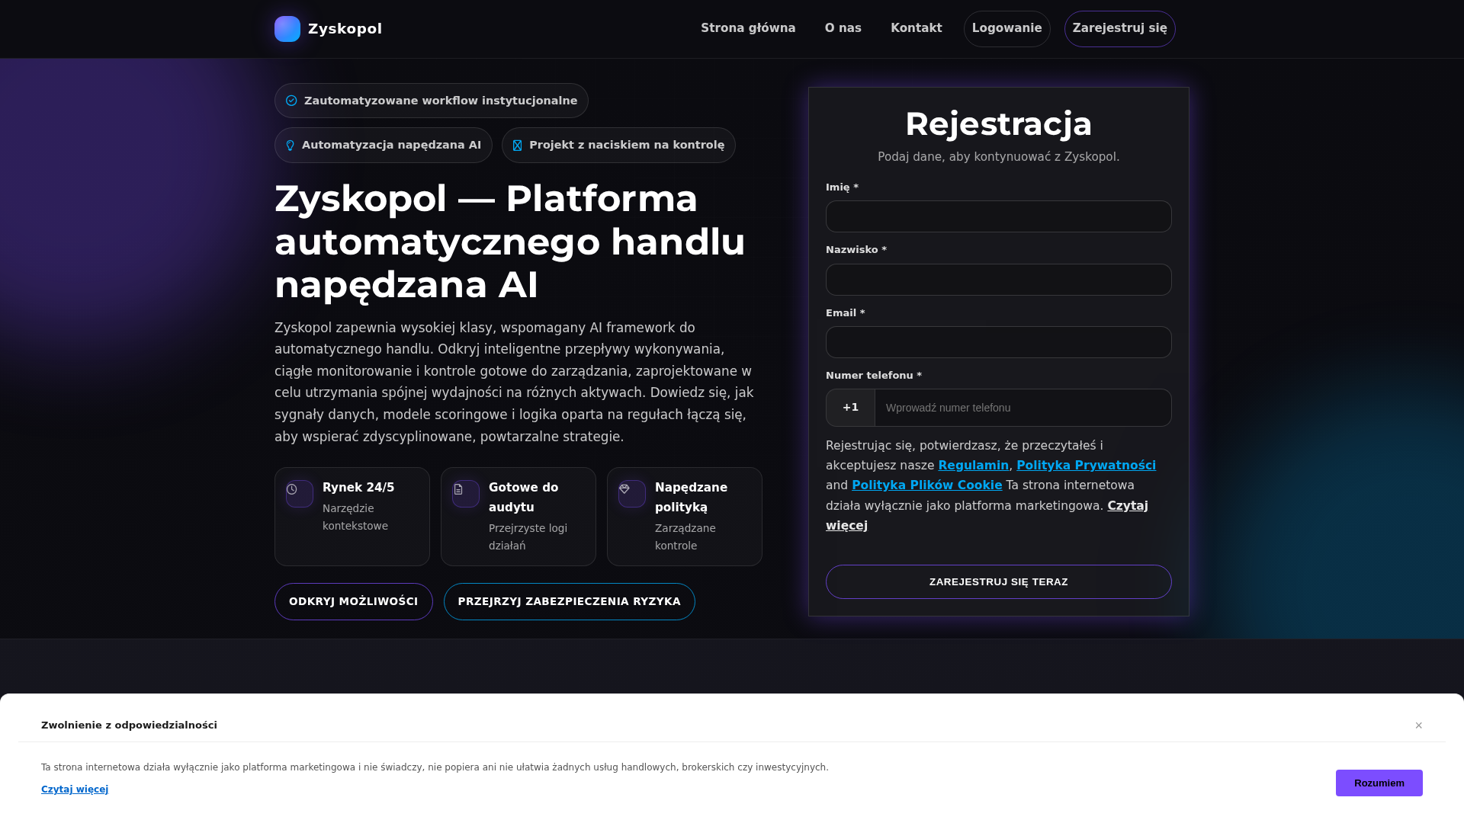Click the checkmark icon in the workflow badge
The height and width of the screenshot is (823, 1464).
click(x=291, y=101)
